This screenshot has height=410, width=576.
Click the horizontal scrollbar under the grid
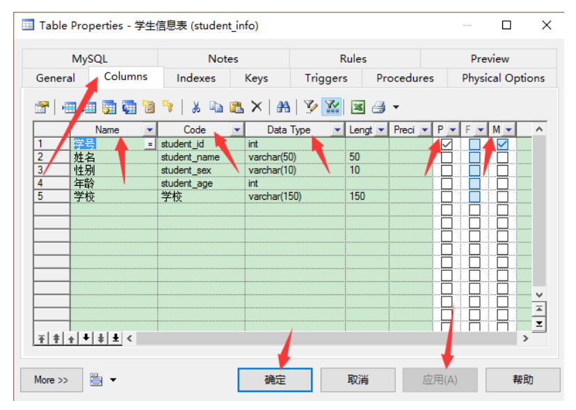[x=327, y=338]
